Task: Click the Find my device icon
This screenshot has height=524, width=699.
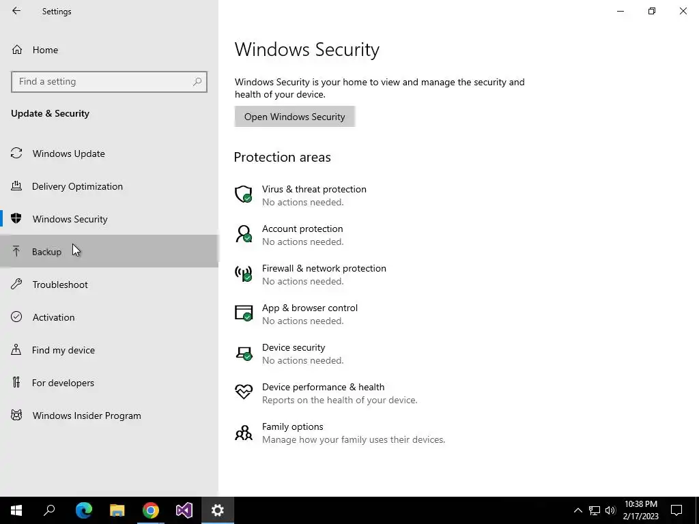Action: coord(16,349)
